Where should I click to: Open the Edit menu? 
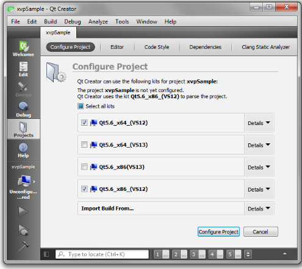pyautogui.click(x=32, y=21)
